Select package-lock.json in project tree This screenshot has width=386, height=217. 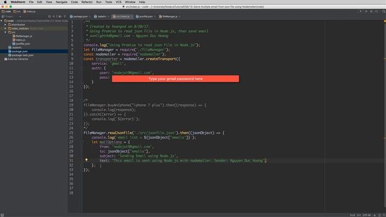coord(21,55)
